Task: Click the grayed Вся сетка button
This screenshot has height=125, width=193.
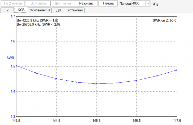Action: coord(38,4)
